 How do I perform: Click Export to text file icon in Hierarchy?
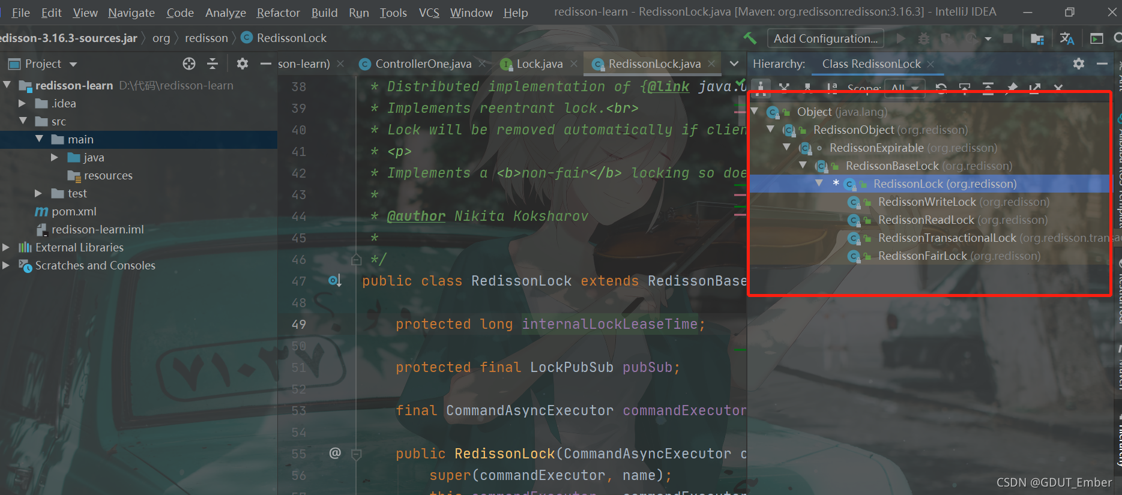(1035, 88)
